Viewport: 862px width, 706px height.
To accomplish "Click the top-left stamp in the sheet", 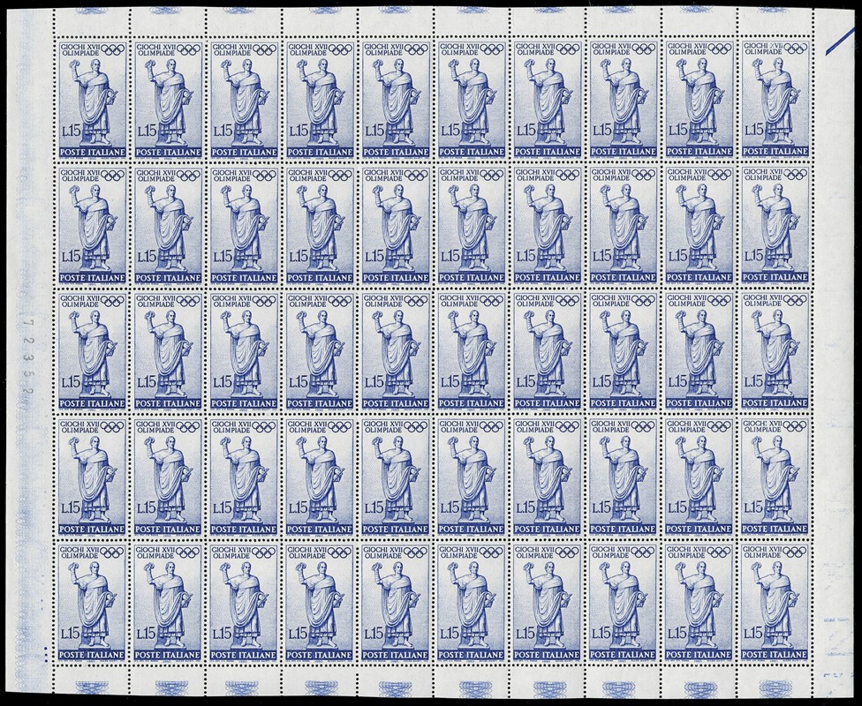I will click(92, 98).
